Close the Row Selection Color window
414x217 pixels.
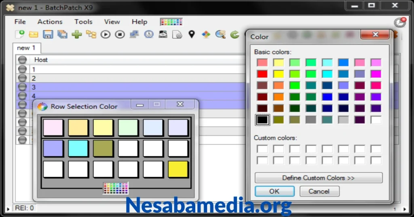[180, 104]
